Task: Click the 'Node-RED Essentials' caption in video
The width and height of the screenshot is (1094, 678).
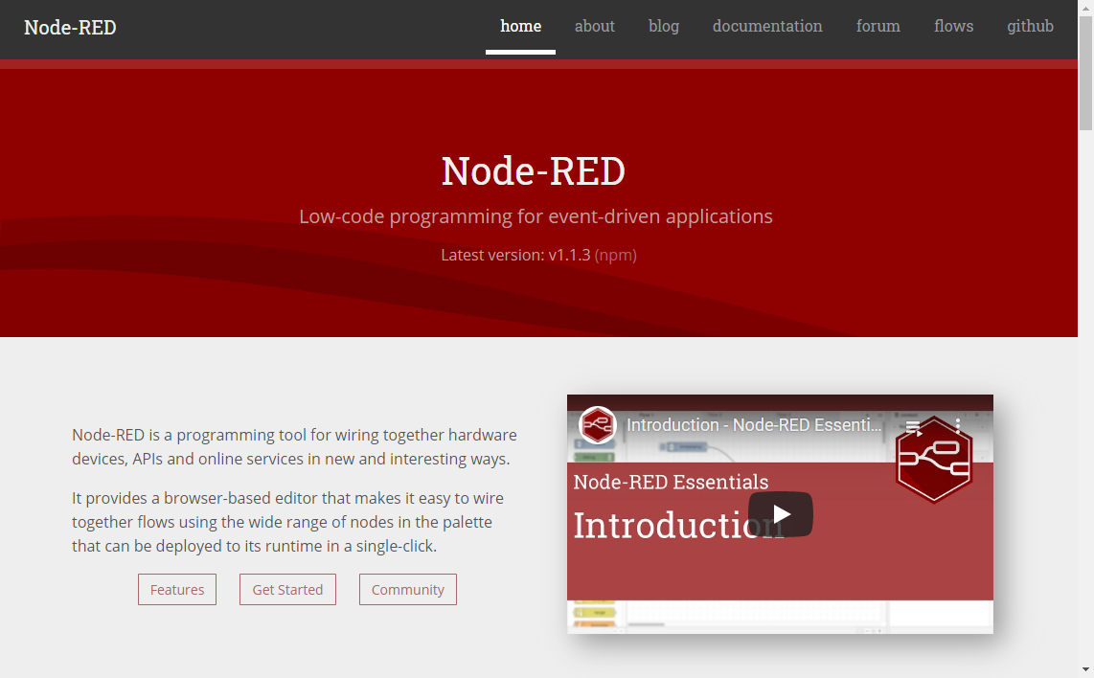Action: (671, 482)
